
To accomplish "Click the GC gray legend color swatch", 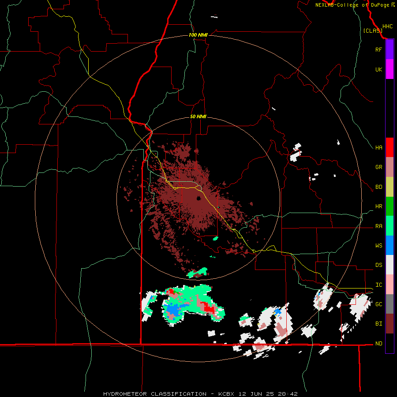I will click(x=390, y=304).
